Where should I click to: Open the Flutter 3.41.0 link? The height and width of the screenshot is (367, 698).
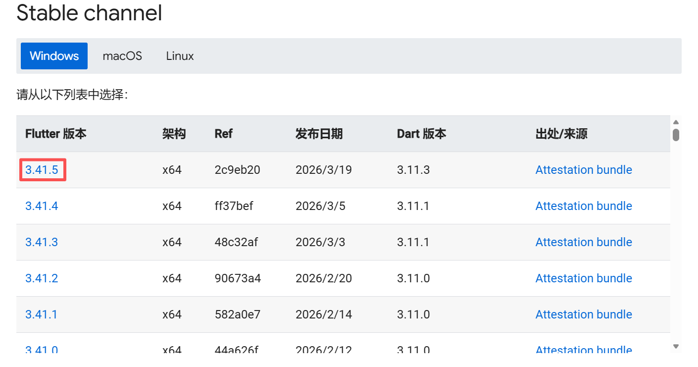point(42,350)
